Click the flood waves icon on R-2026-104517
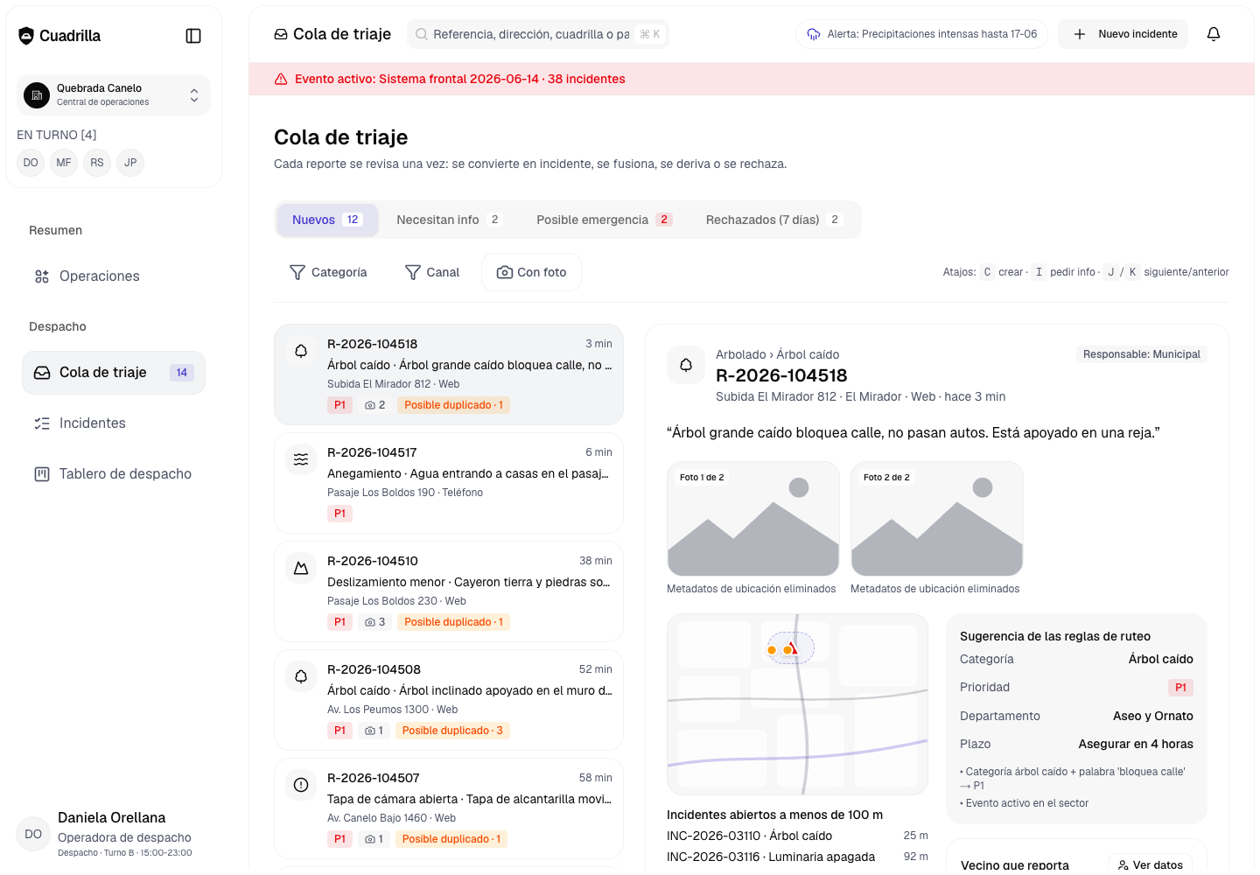Viewport: 1260px width, 875px height. (x=301, y=459)
